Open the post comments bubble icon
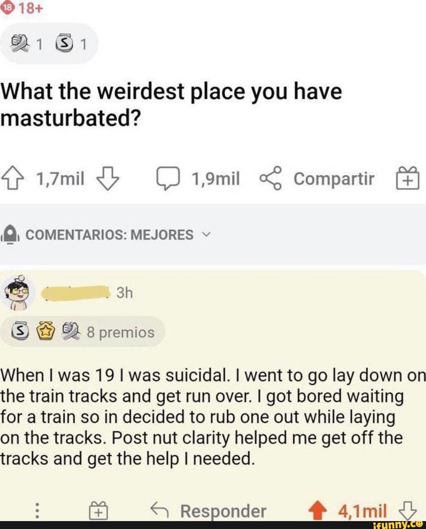Viewport: 426px width, 529px height. point(168,179)
